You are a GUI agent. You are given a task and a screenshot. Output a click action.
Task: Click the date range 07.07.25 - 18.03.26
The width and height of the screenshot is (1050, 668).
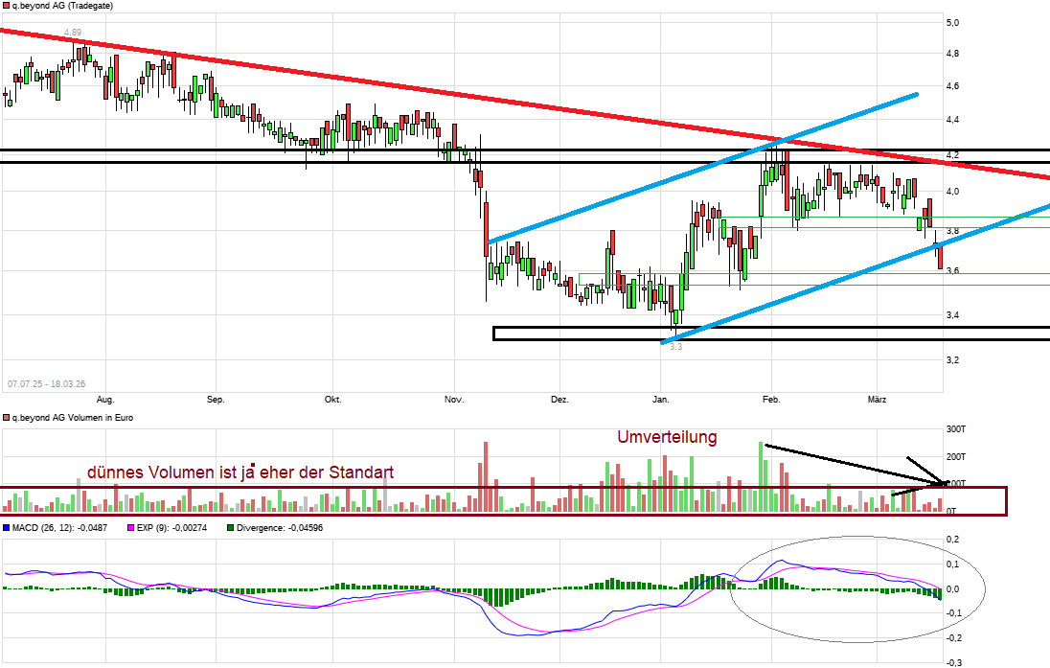(47, 382)
